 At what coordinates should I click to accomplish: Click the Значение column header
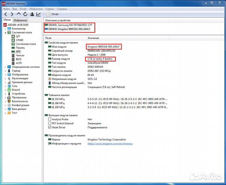point(127,38)
